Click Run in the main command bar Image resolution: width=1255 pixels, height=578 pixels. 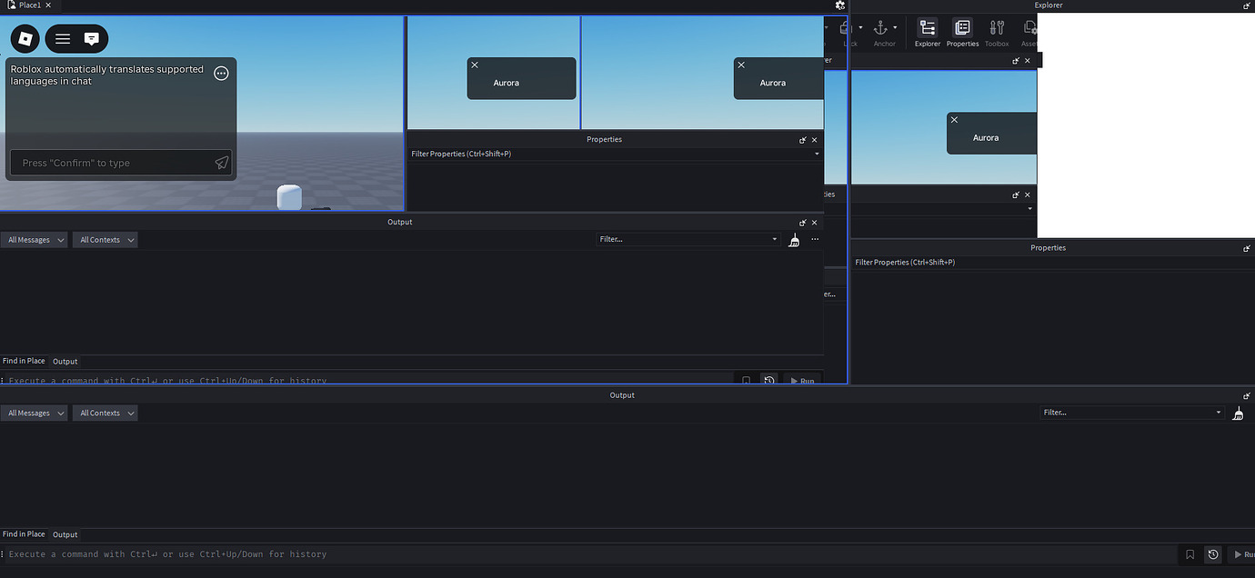[1242, 554]
